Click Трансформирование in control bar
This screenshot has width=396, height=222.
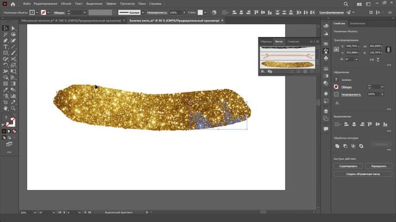(331, 12)
